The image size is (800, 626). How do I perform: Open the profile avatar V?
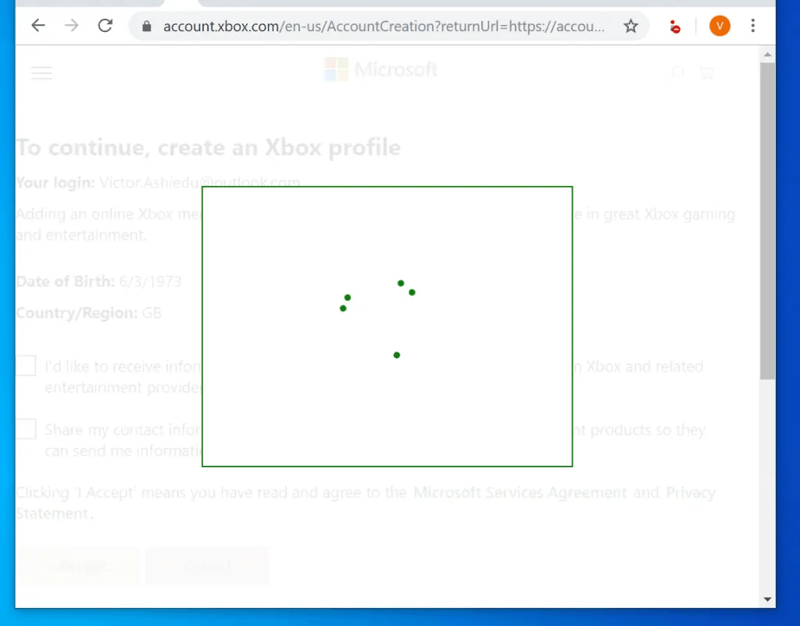click(x=719, y=25)
